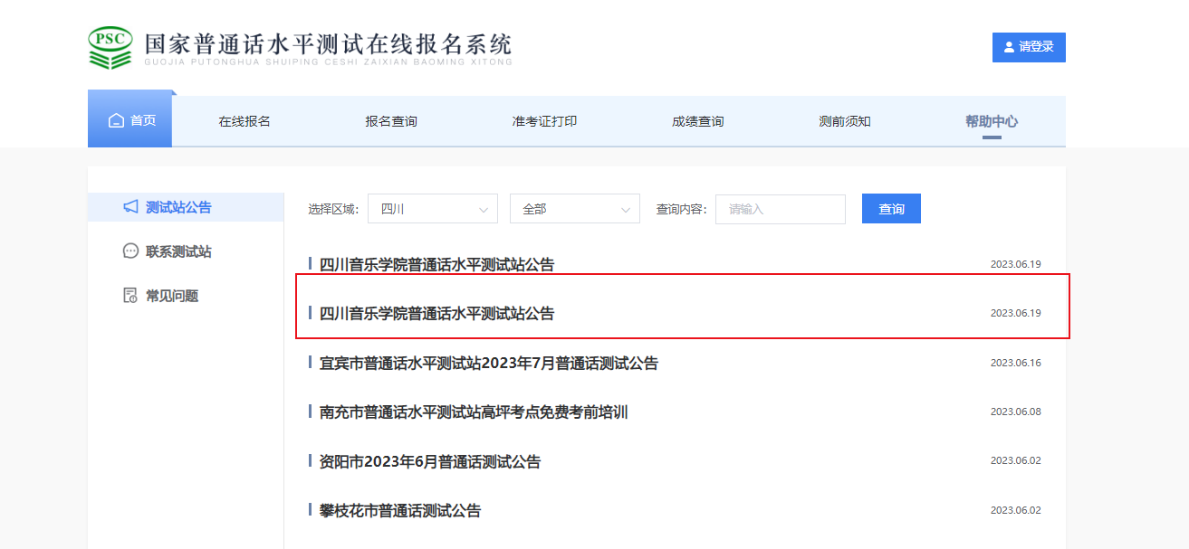The width and height of the screenshot is (1189, 549).
Task: Select the 成绩查询 tab
Action: 697,121
